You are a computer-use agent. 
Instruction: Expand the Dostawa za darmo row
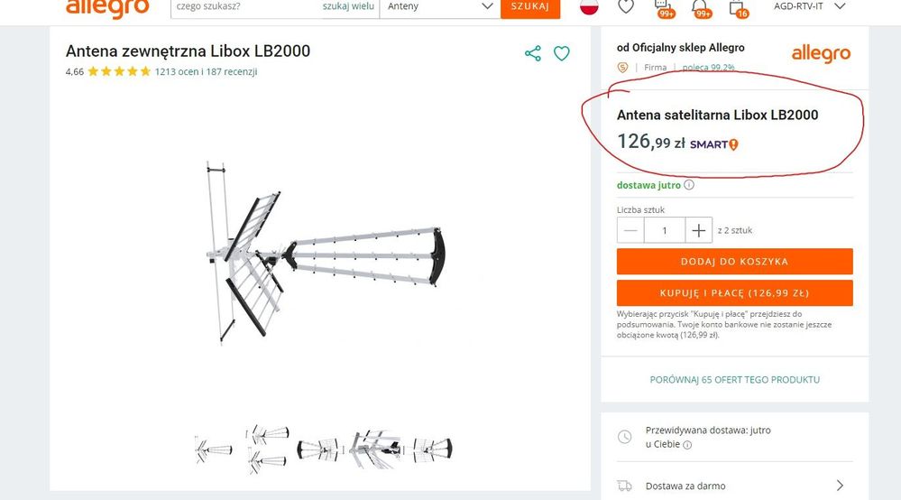click(734, 486)
